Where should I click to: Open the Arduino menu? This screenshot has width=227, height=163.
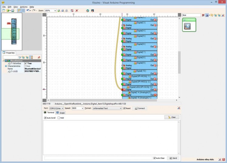point(24,6)
